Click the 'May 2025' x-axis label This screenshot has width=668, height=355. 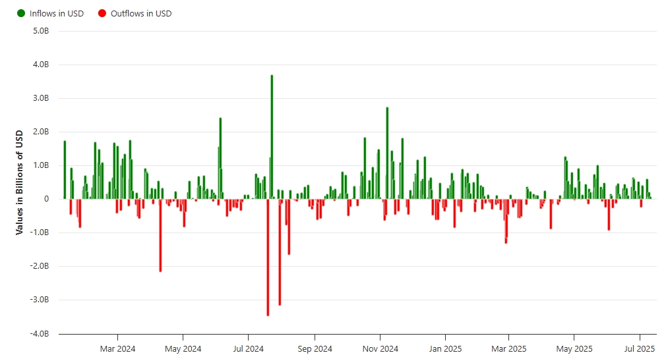click(x=574, y=348)
